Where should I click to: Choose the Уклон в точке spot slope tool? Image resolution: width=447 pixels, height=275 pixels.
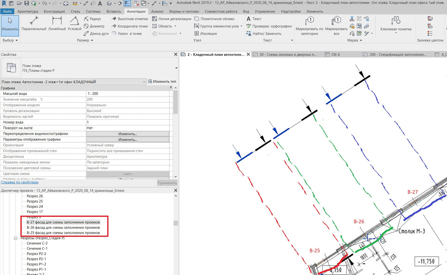[127, 34]
